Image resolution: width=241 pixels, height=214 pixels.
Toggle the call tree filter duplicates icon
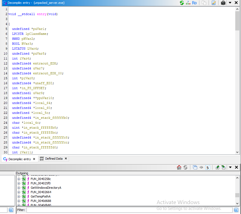[x=195, y=167]
